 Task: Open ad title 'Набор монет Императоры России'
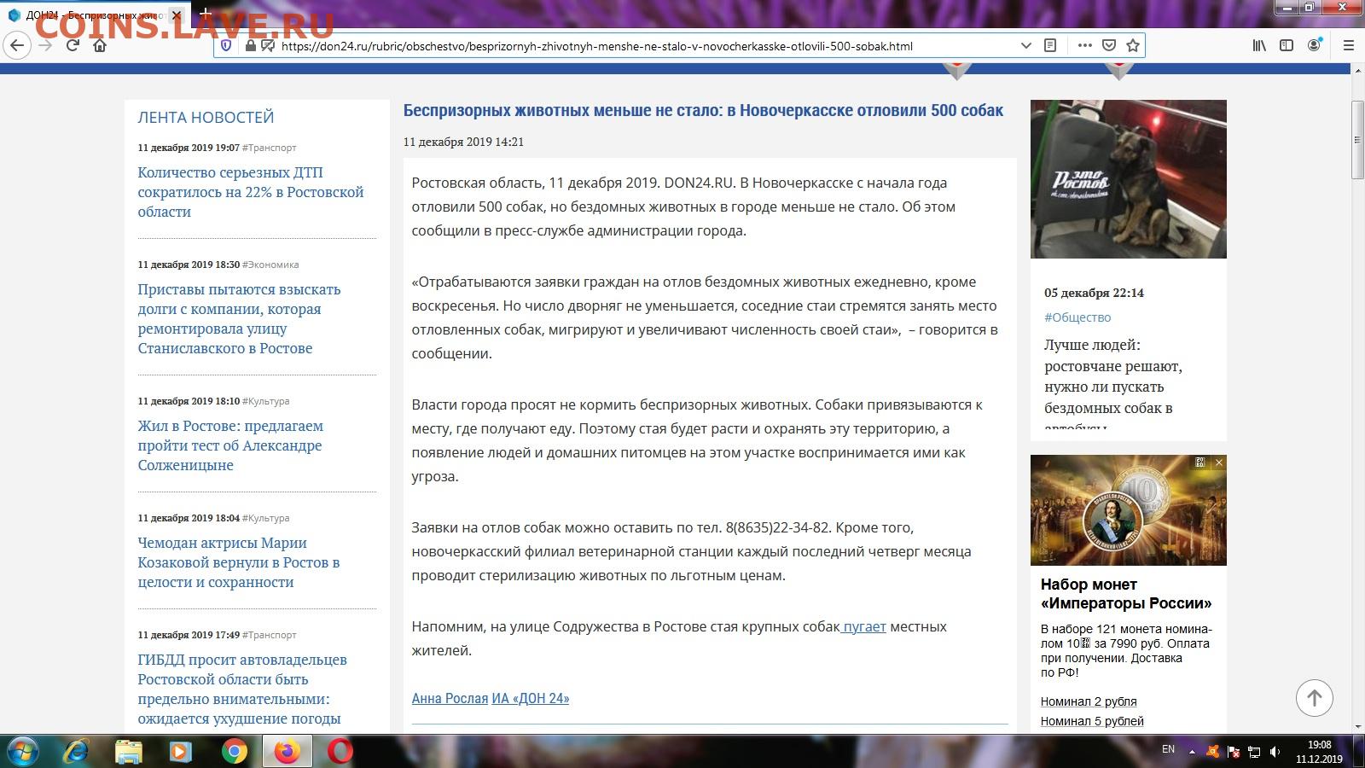point(1126,594)
